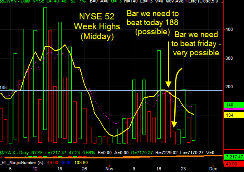Click the 400 value on price scale
Viewport: 244px width, 172px height.
click(x=229, y=29)
